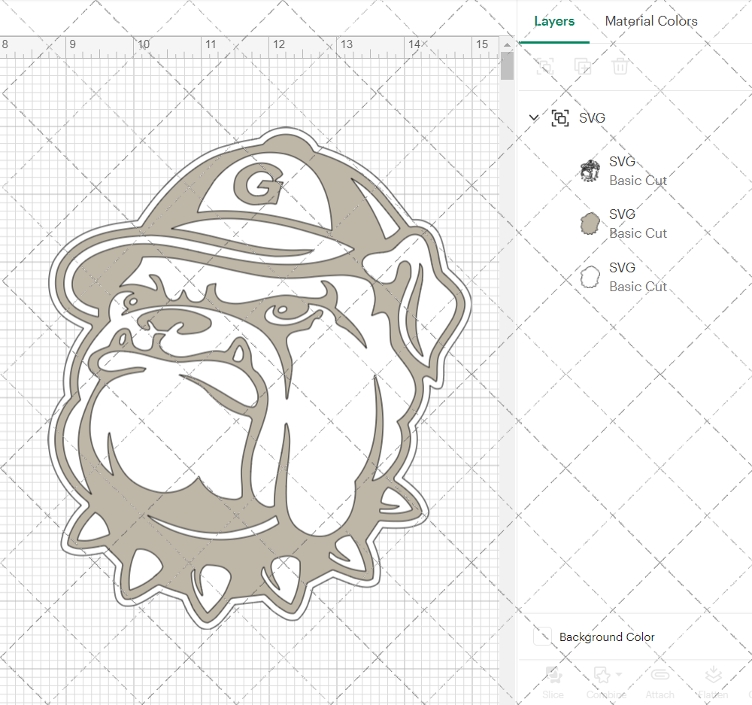Select the white outline layer thumbnail
Image resolution: width=752 pixels, height=705 pixels.
coord(590,277)
